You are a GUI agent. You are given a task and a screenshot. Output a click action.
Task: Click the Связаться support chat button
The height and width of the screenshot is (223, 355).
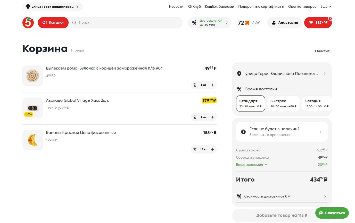[x=332, y=213]
